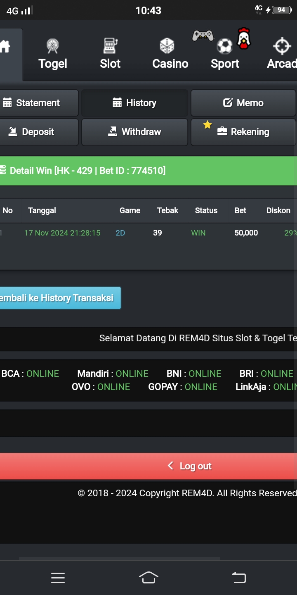Open the Slot machine icon

pyautogui.click(x=110, y=45)
